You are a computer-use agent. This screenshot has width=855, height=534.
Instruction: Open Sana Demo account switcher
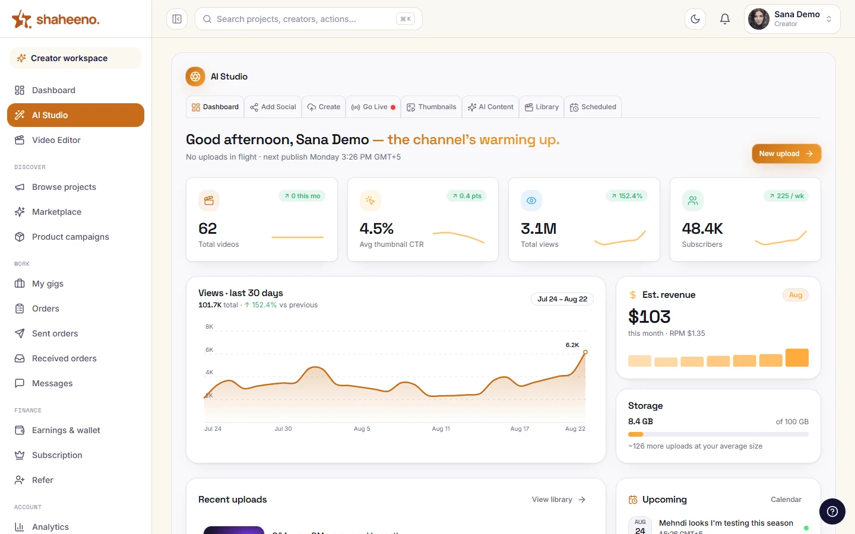click(792, 19)
